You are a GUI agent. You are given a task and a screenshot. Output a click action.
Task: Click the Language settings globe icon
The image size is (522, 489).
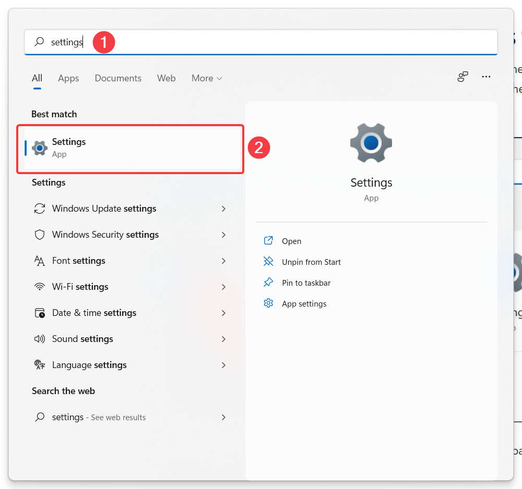click(x=40, y=365)
